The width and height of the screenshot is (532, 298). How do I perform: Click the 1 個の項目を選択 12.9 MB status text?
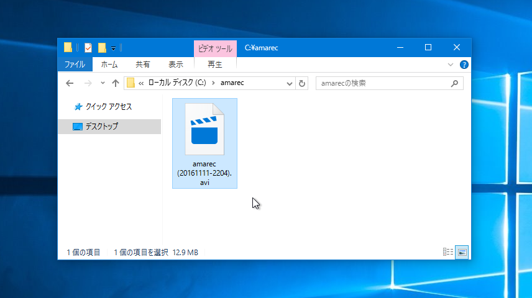tap(156, 253)
